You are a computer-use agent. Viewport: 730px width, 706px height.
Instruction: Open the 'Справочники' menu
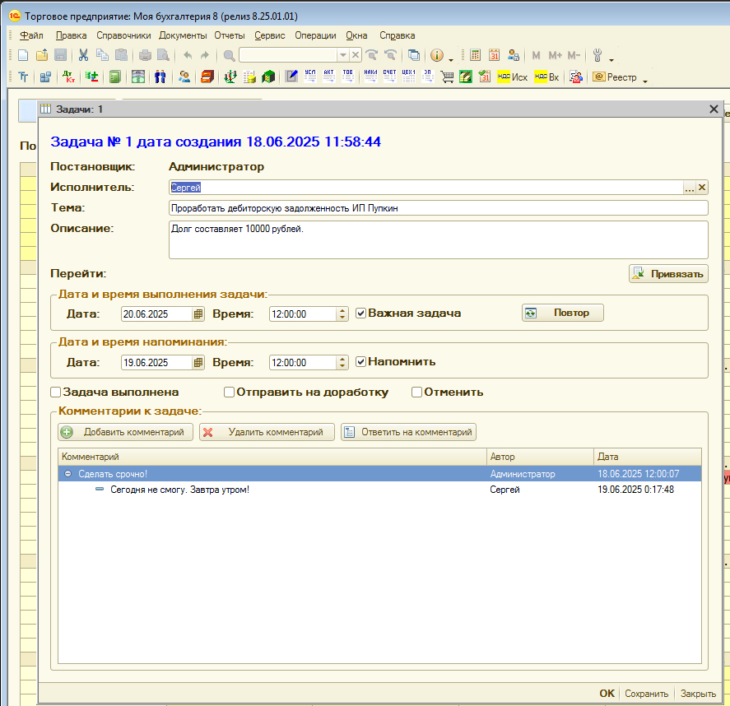point(123,35)
